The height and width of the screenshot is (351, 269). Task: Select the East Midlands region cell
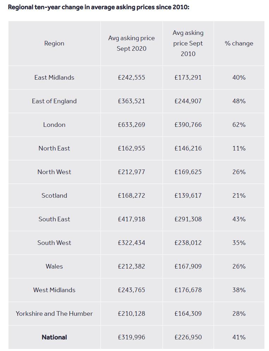[x=54, y=78]
